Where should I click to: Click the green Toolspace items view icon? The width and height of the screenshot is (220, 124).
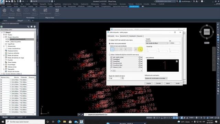(x=1, y=27)
